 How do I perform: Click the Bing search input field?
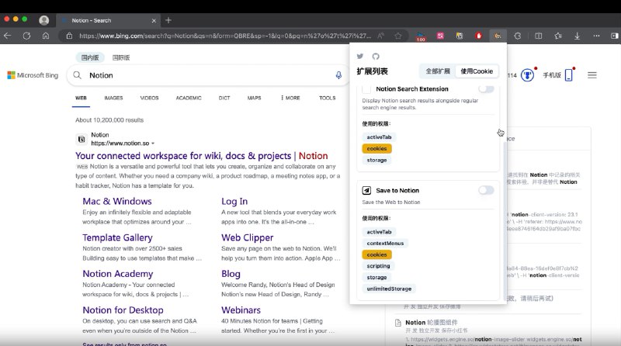[x=208, y=75]
